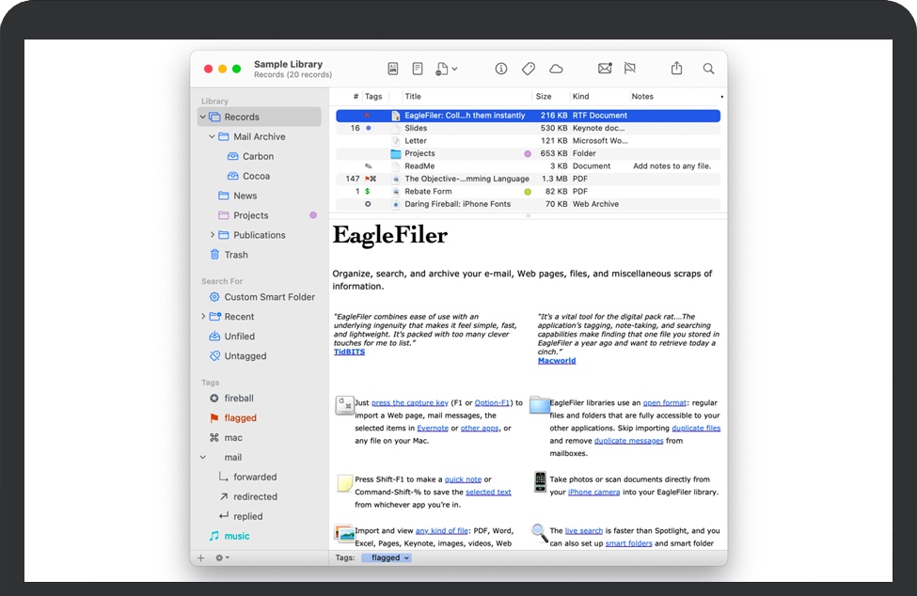Screen dimensions: 917x596
Task: Select the fireball tag in the sidebar
Action: pyautogui.click(x=239, y=399)
